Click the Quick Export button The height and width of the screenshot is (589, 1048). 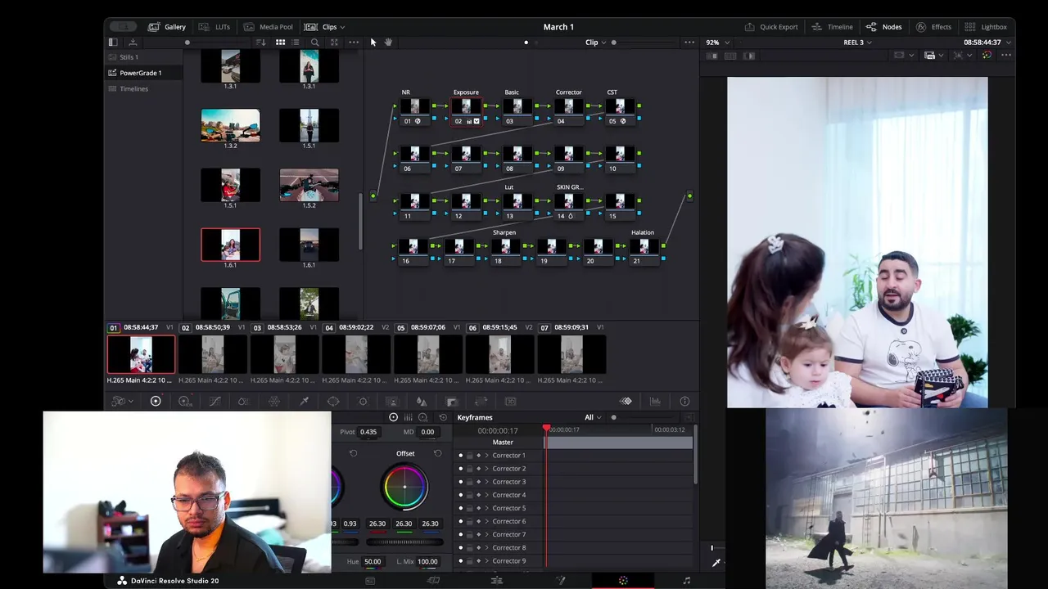point(770,27)
